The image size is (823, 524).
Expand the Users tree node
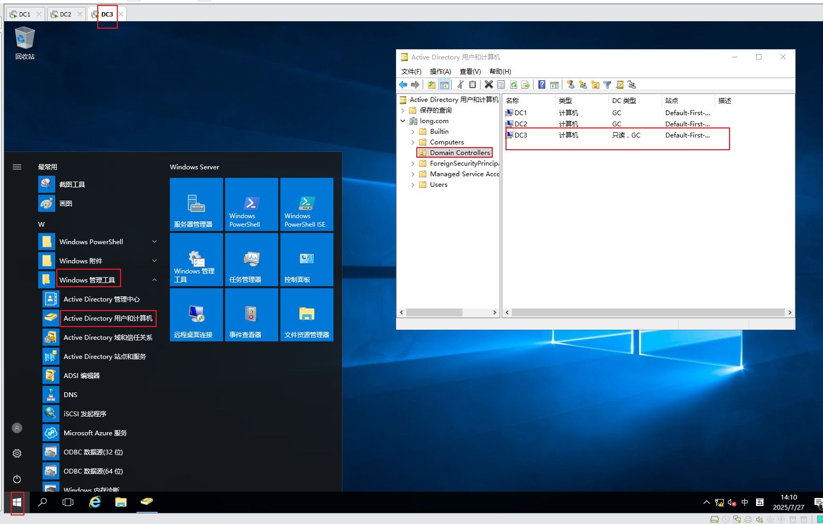(x=413, y=185)
